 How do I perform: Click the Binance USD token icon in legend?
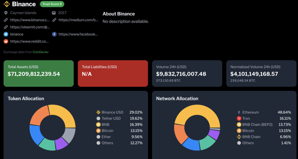[98, 112]
